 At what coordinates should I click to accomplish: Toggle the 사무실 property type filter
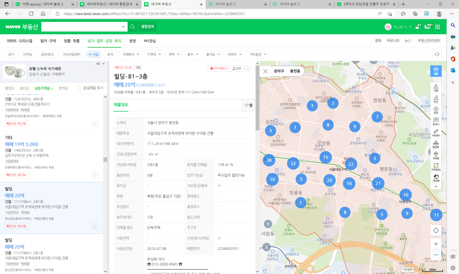click(27, 54)
